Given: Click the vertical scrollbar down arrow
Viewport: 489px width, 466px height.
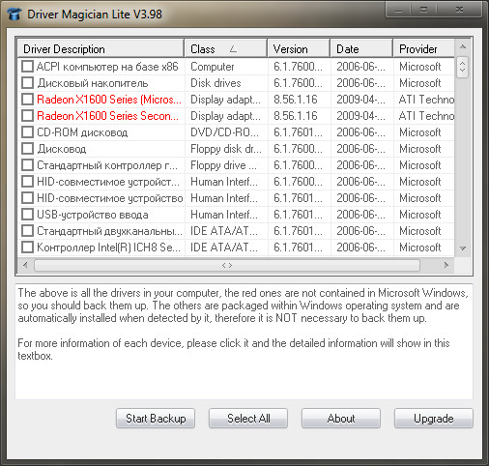Looking at the screenshot, I should 463,248.
